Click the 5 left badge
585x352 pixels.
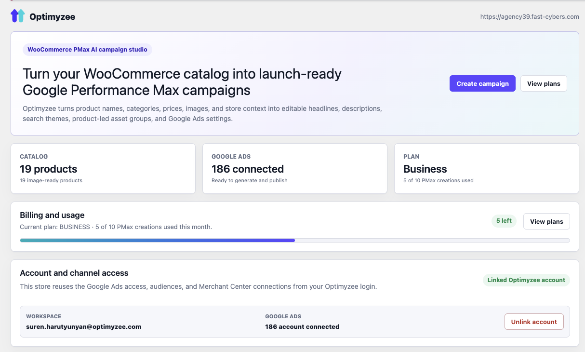(x=504, y=221)
